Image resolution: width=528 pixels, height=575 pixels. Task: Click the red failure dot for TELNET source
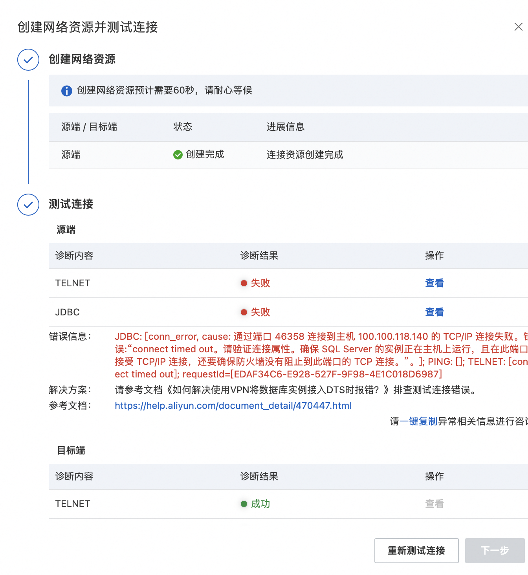(244, 283)
